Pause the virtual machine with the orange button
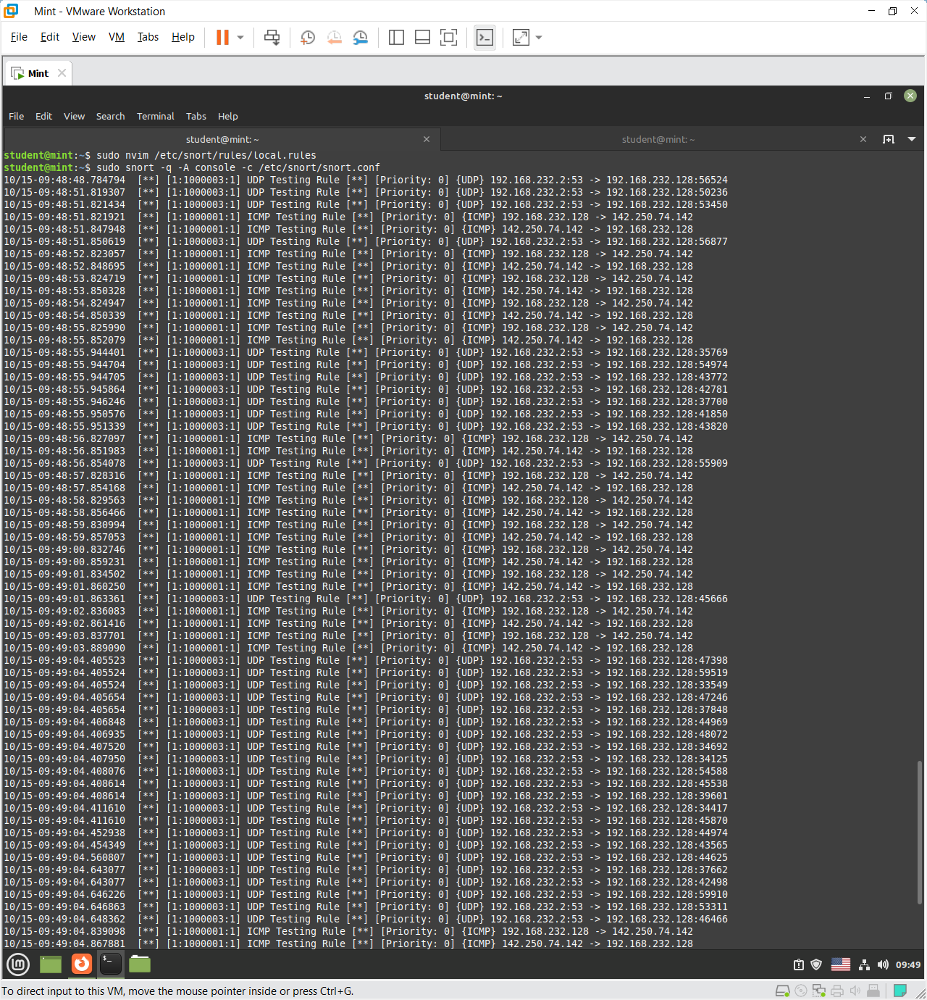 [222, 38]
